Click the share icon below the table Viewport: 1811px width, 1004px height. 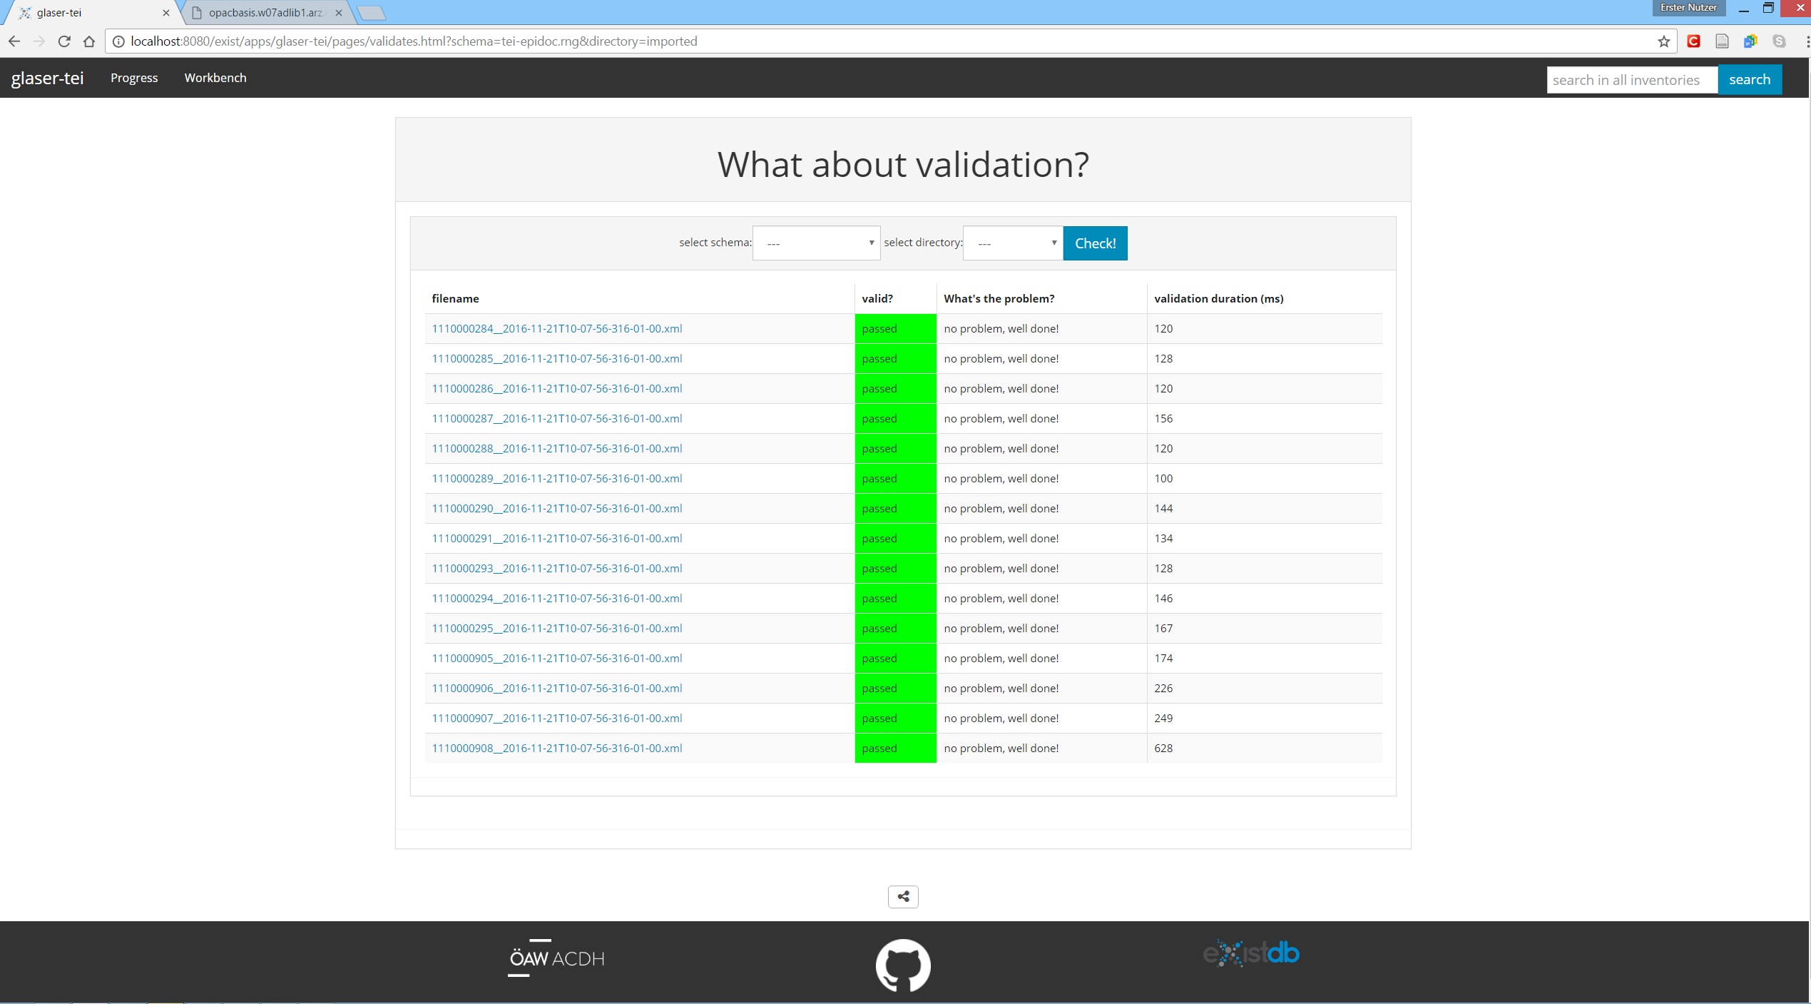click(902, 896)
